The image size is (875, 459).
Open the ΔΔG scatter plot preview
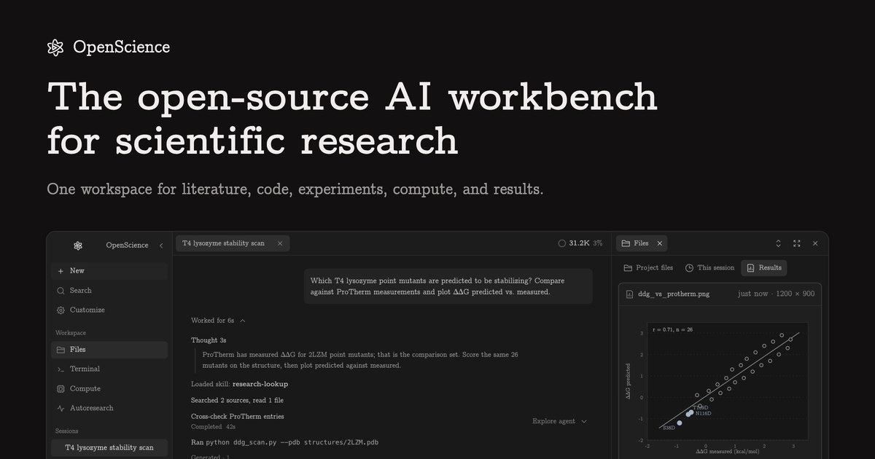click(720, 382)
